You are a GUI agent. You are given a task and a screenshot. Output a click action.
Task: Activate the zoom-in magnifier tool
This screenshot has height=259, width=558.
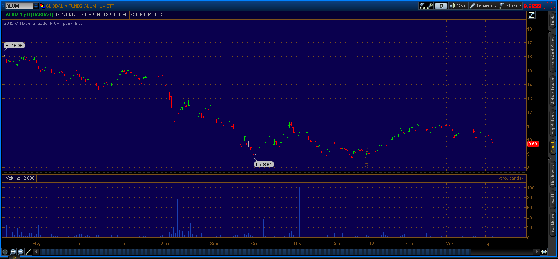[x=13, y=252]
